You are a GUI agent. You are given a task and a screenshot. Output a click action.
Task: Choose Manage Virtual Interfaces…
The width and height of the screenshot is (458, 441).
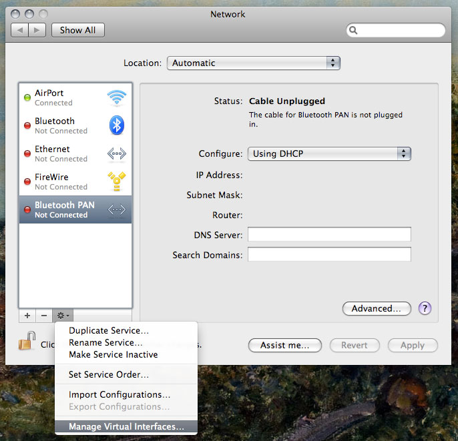[x=126, y=426]
